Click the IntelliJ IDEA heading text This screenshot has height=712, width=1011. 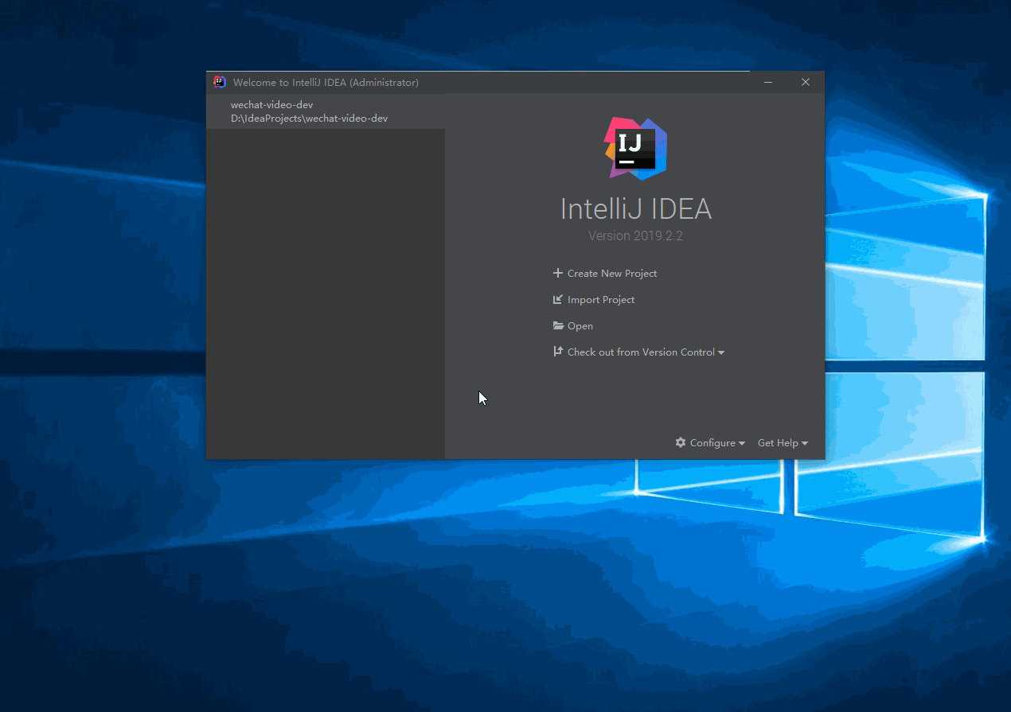[x=635, y=208]
